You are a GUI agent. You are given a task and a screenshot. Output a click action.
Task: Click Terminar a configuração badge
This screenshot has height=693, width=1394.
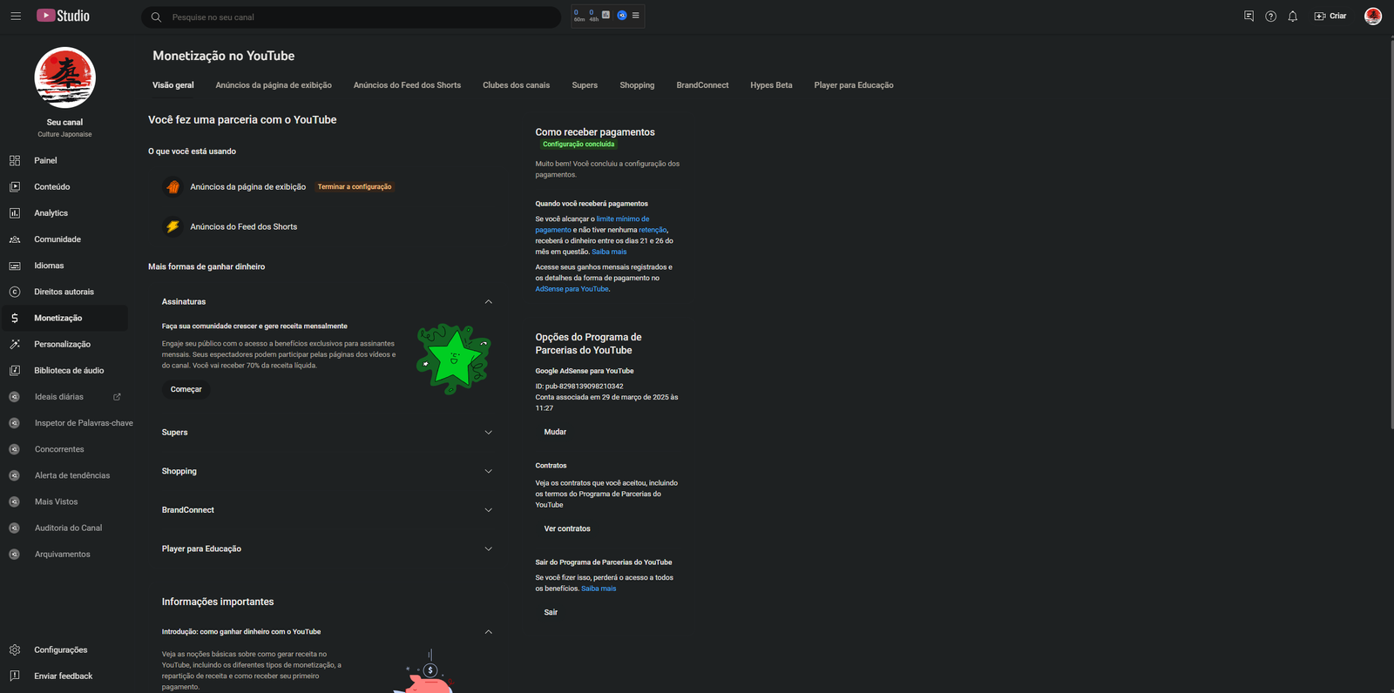click(355, 186)
